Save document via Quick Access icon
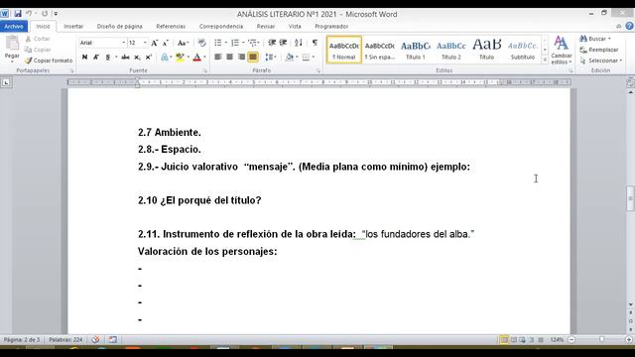Screen dimensions: 635x357 click(18, 14)
